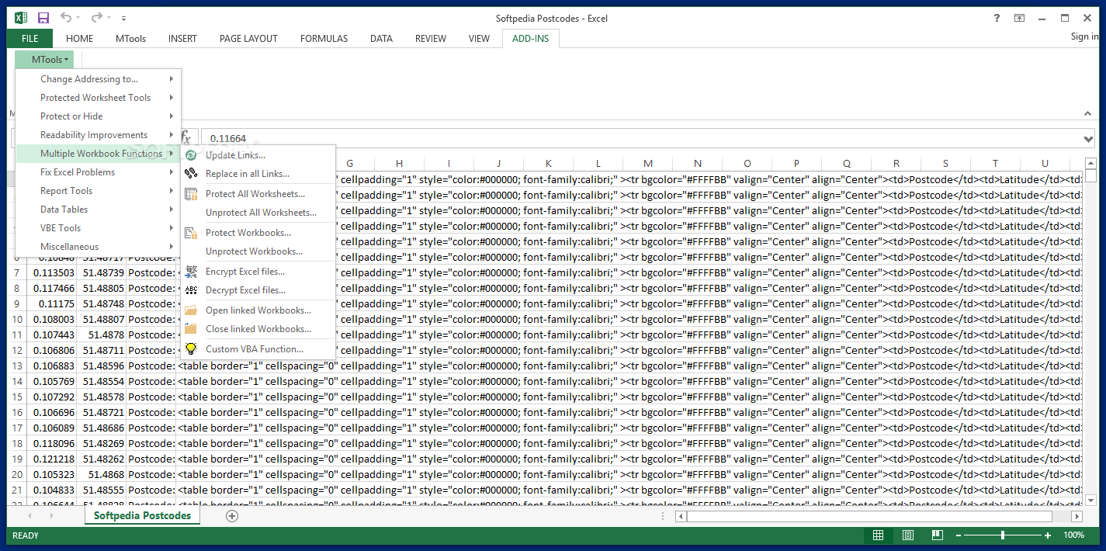Expand the formula bar chevron

[1088, 139]
